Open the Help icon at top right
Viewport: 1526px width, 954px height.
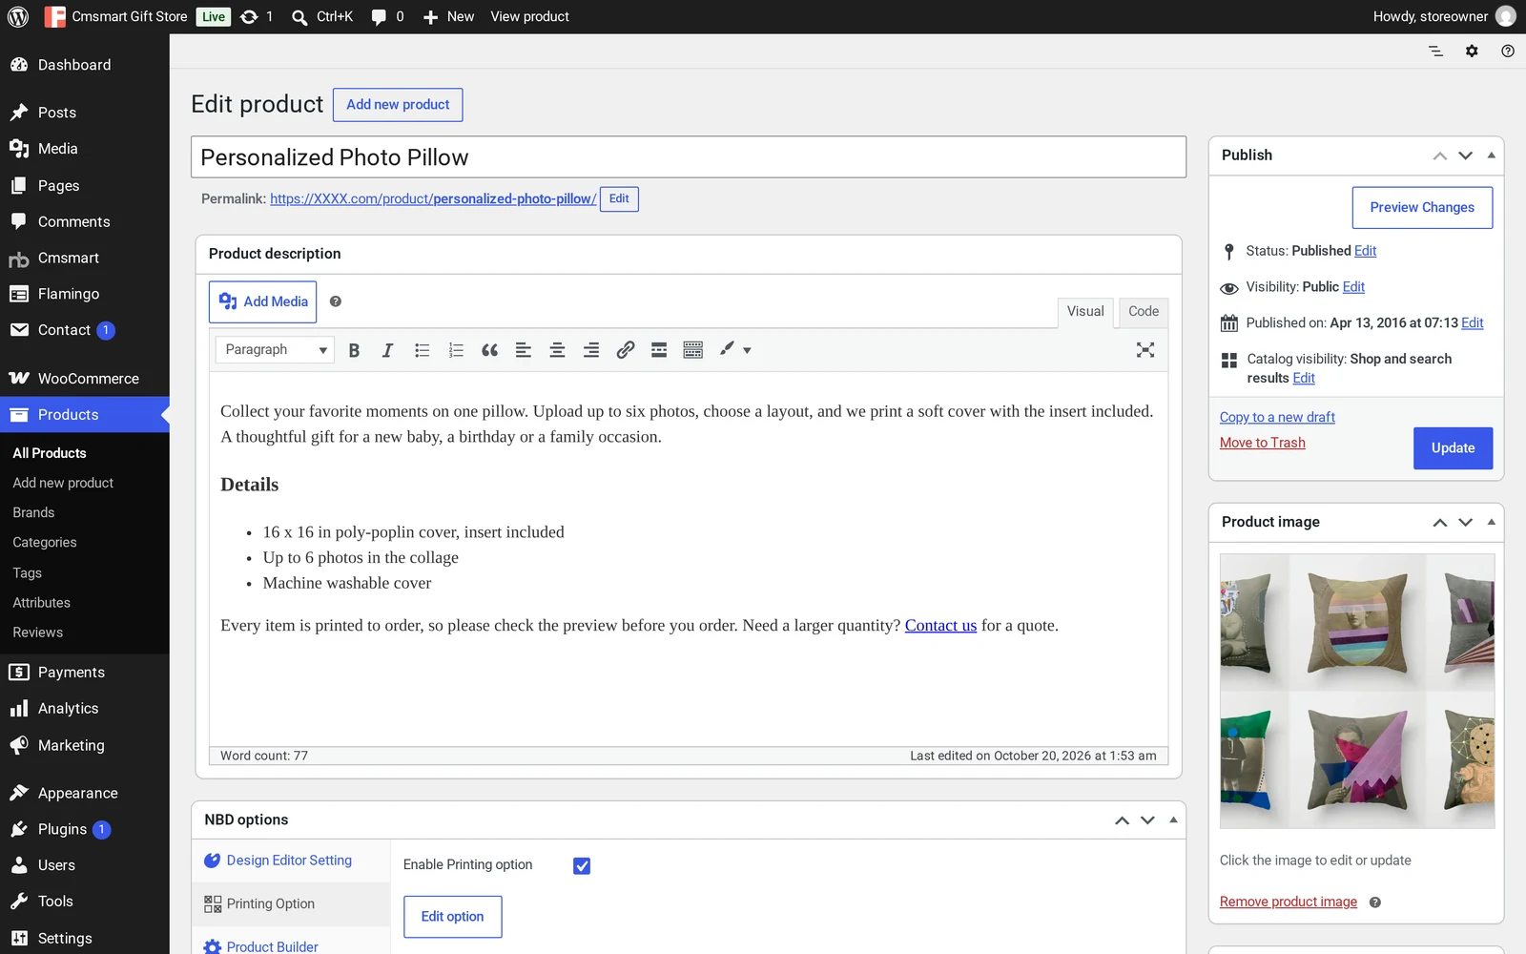(x=1508, y=52)
